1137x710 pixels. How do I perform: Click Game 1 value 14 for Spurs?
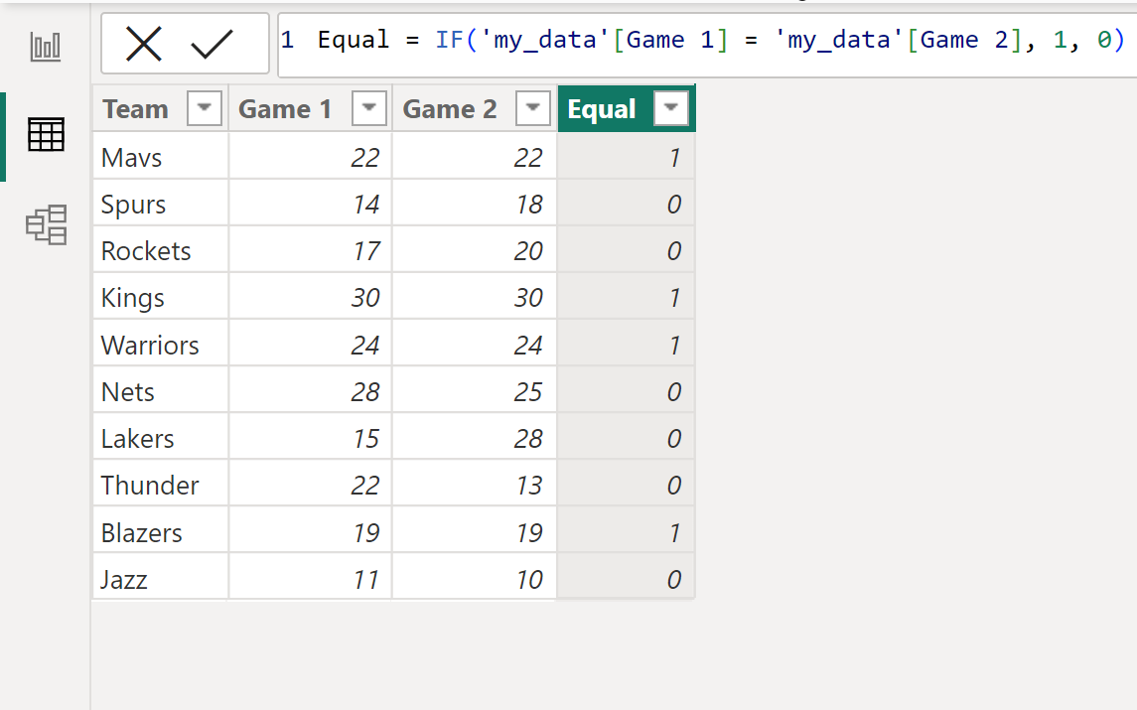click(311, 204)
